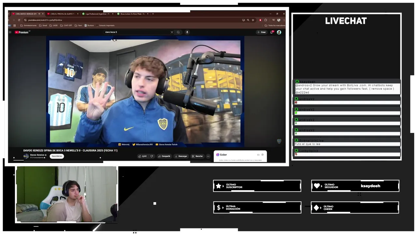
Task: Click the heart icon of Último Seguidor
Action: (317, 186)
